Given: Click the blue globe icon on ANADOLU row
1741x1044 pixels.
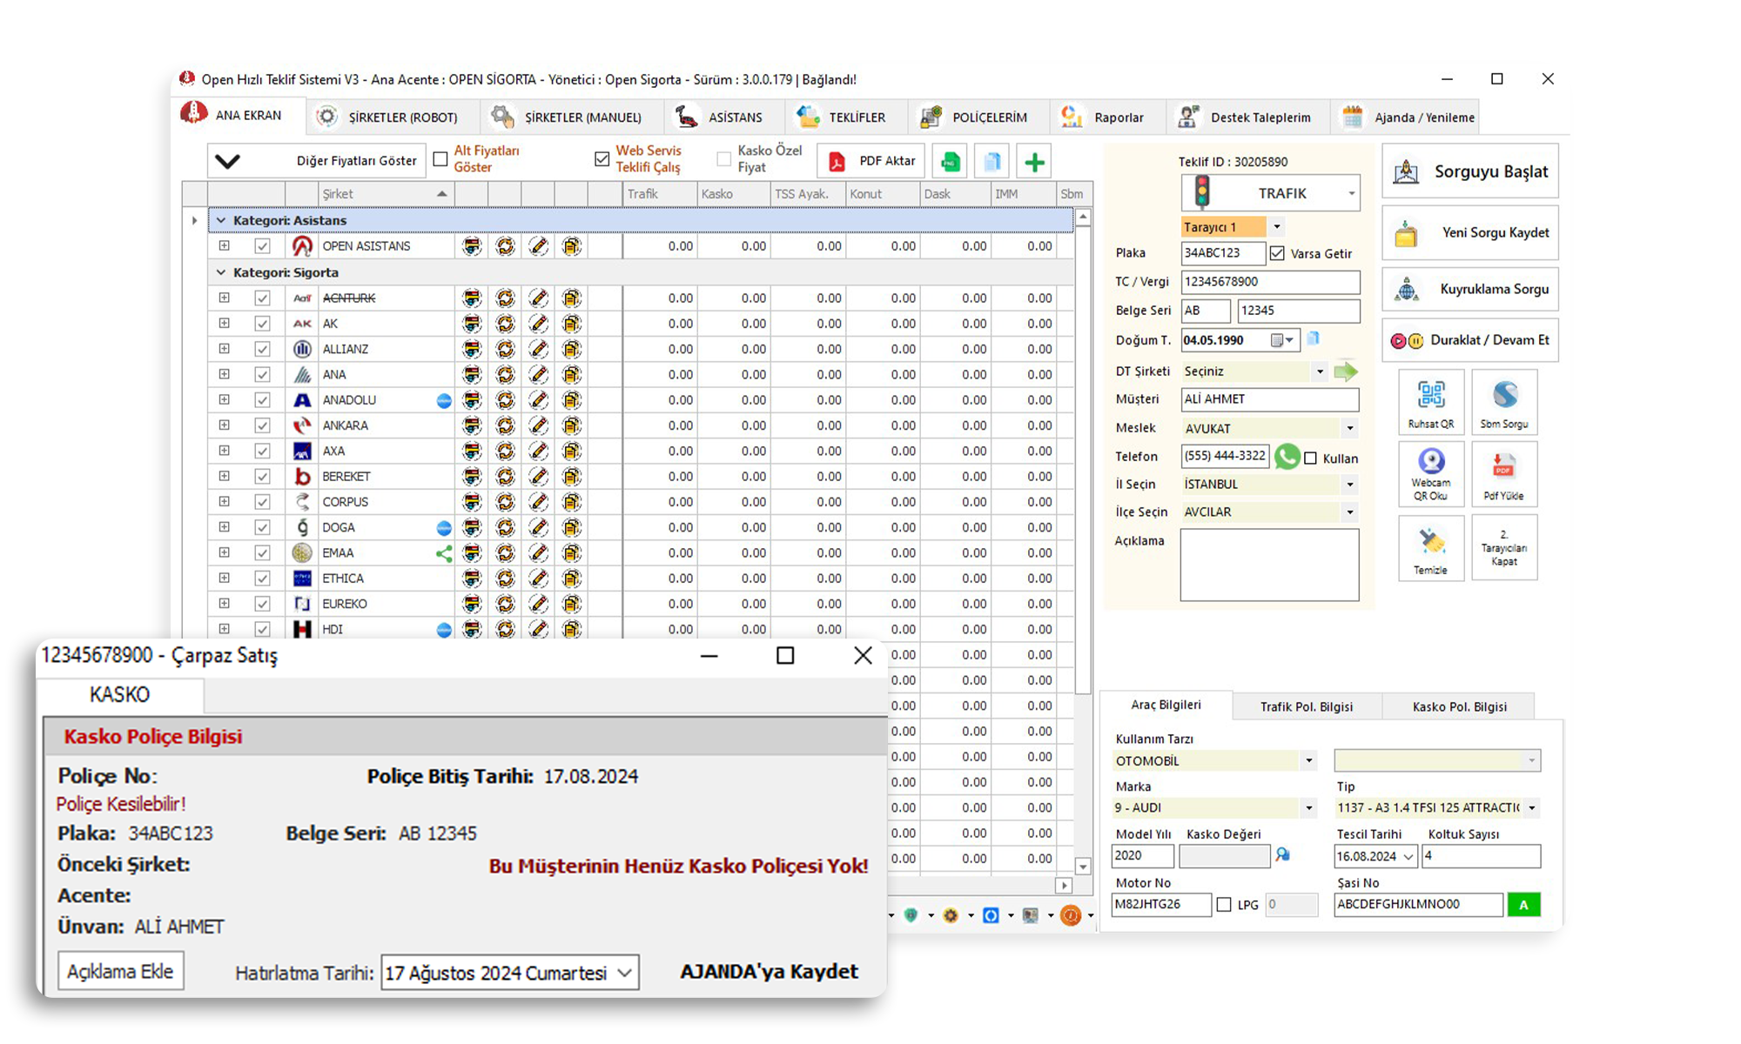Looking at the screenshot, I should click(x=444, y=400).
